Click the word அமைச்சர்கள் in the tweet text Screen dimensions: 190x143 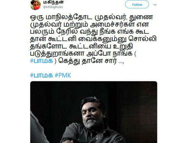tap(112, 24)
